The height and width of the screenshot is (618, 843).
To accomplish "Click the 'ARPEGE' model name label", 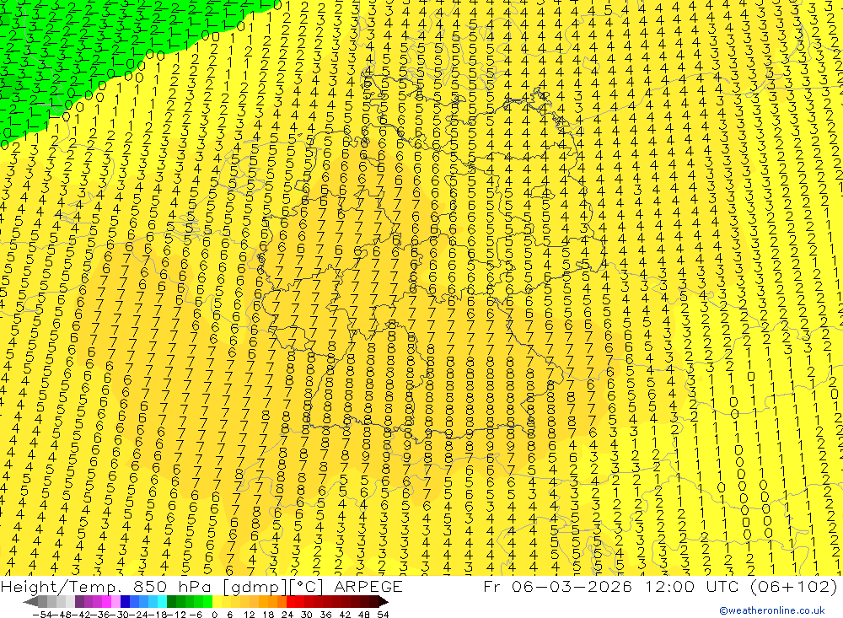I will tap(368, 587).
